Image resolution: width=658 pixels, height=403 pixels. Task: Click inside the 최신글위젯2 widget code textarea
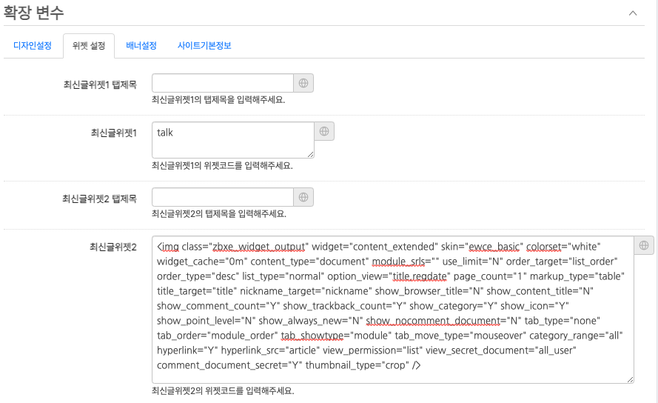393,310
